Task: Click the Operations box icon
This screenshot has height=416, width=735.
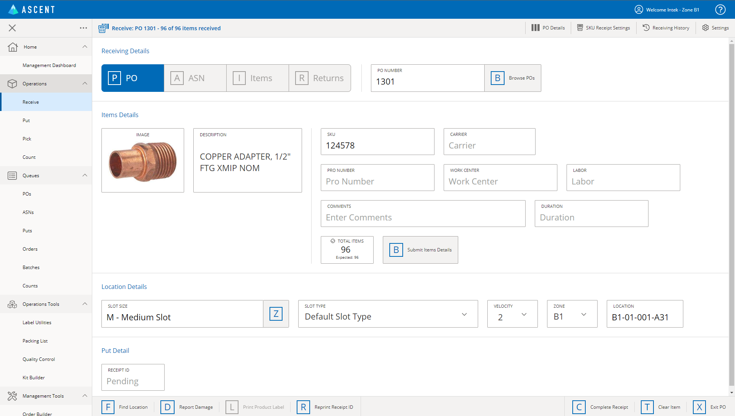Action: [12, 83]
